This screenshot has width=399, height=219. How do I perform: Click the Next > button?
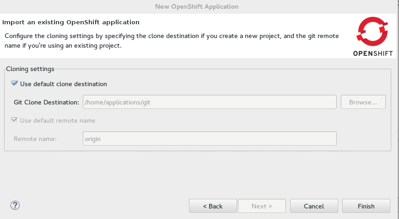tap(262, 206)
